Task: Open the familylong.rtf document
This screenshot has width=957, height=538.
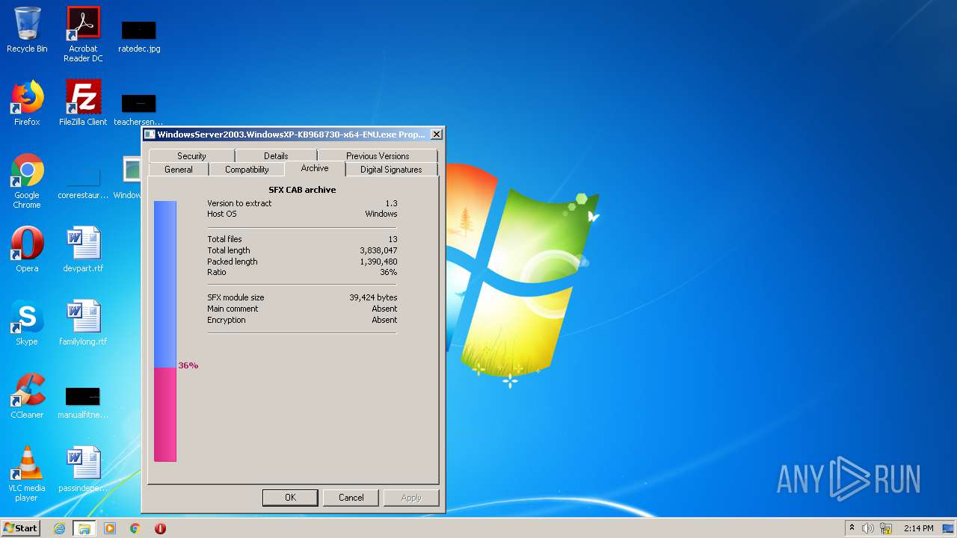Action: click(83, 323)
